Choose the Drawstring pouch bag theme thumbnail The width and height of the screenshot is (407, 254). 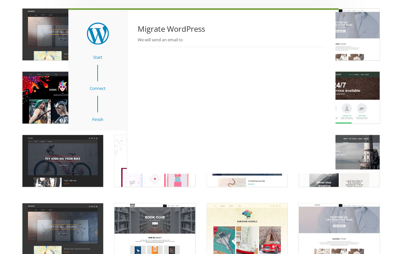coord(247,180)
